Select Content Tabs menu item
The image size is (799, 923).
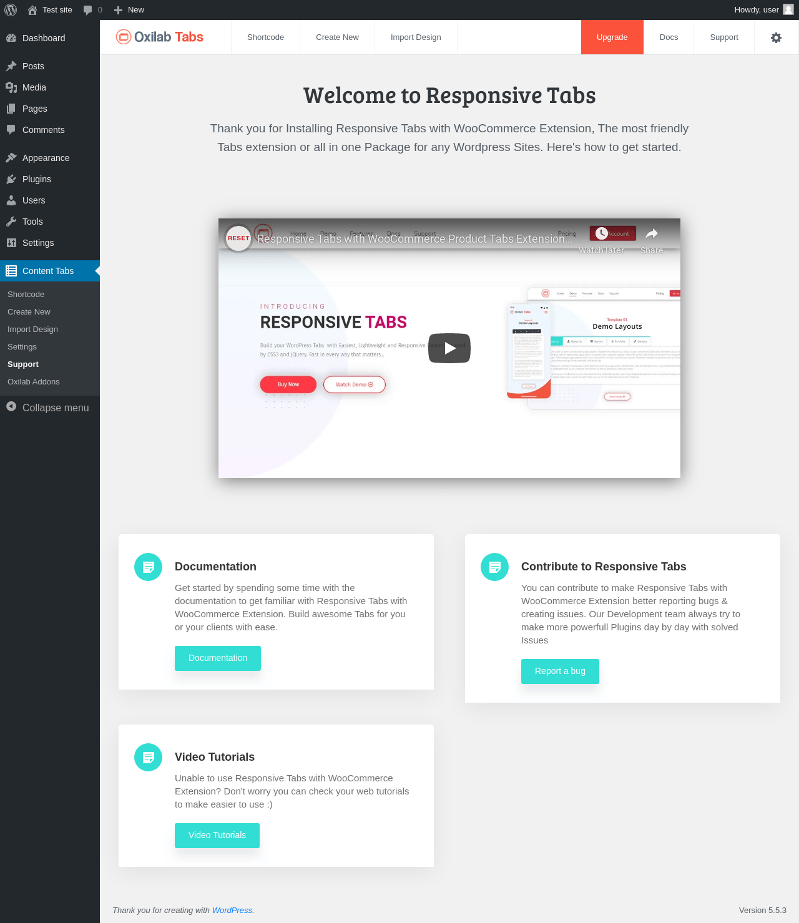[50, 271]
